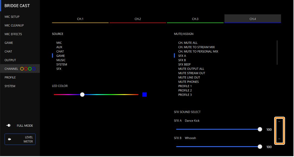Click the Full Mode plug icon
294x157 pixels.
tap(8, 126)
